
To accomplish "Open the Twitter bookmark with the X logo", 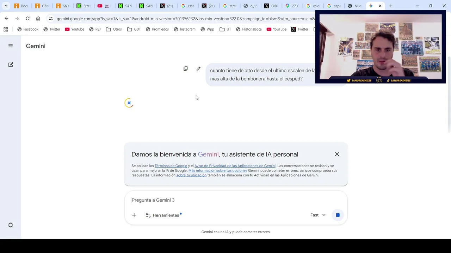I will pos(300,29).
